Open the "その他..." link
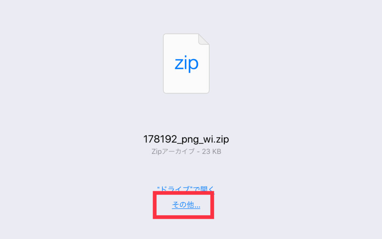 (x=186, y=205)
